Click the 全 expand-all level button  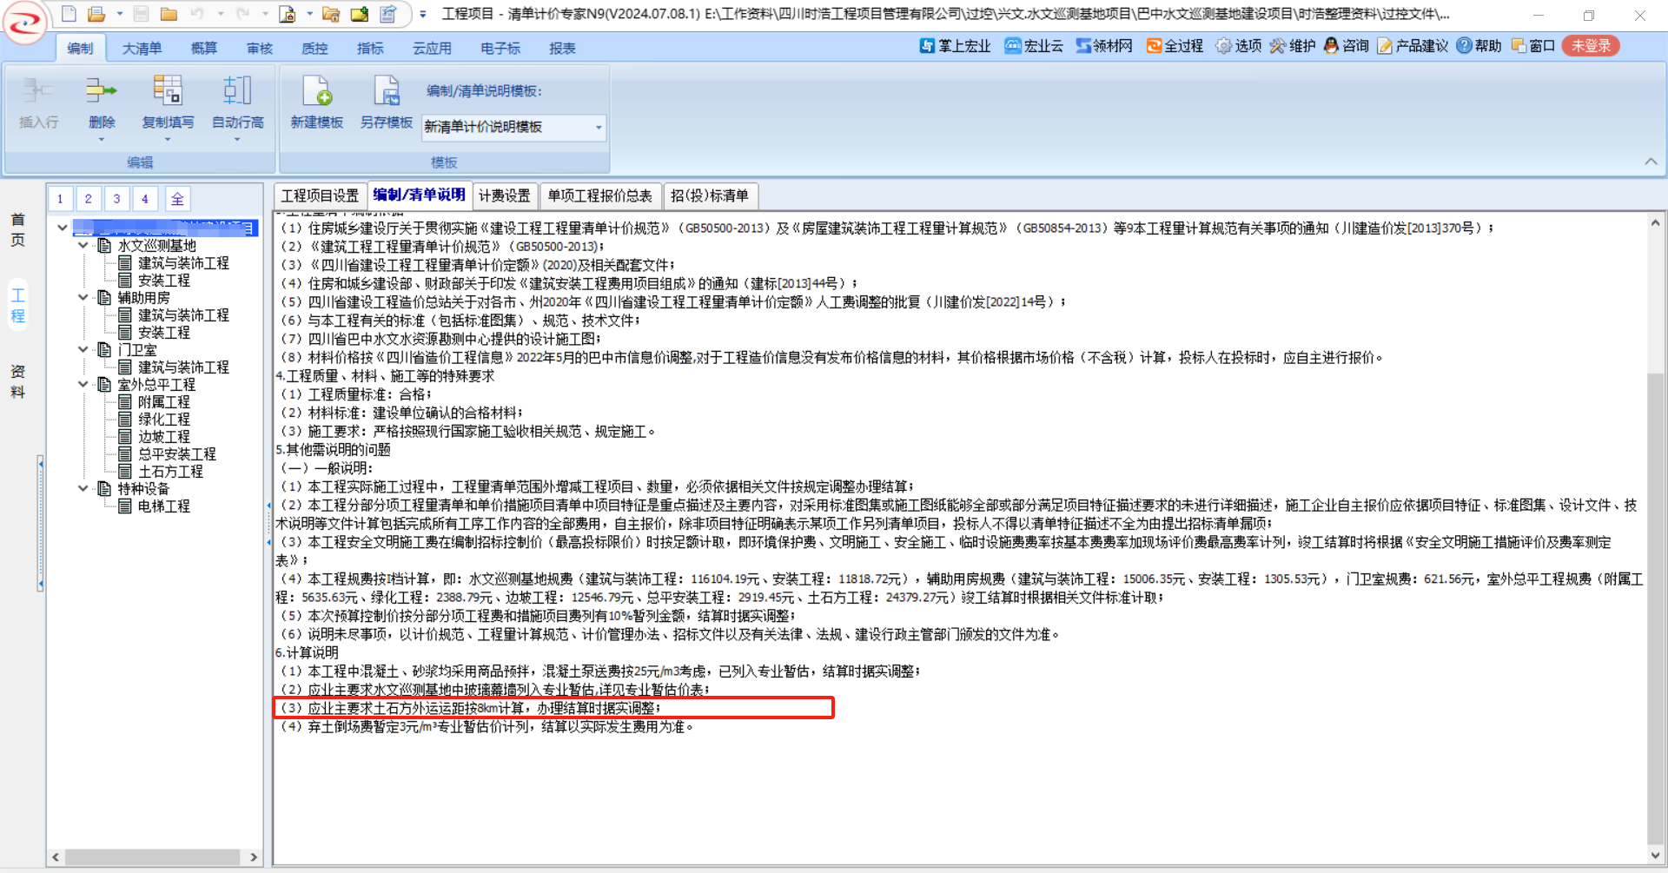click(x=176, y=199)
